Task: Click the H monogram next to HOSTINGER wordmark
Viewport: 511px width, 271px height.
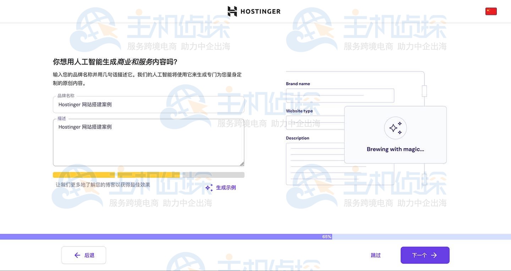Action: [x=232, y=11]
